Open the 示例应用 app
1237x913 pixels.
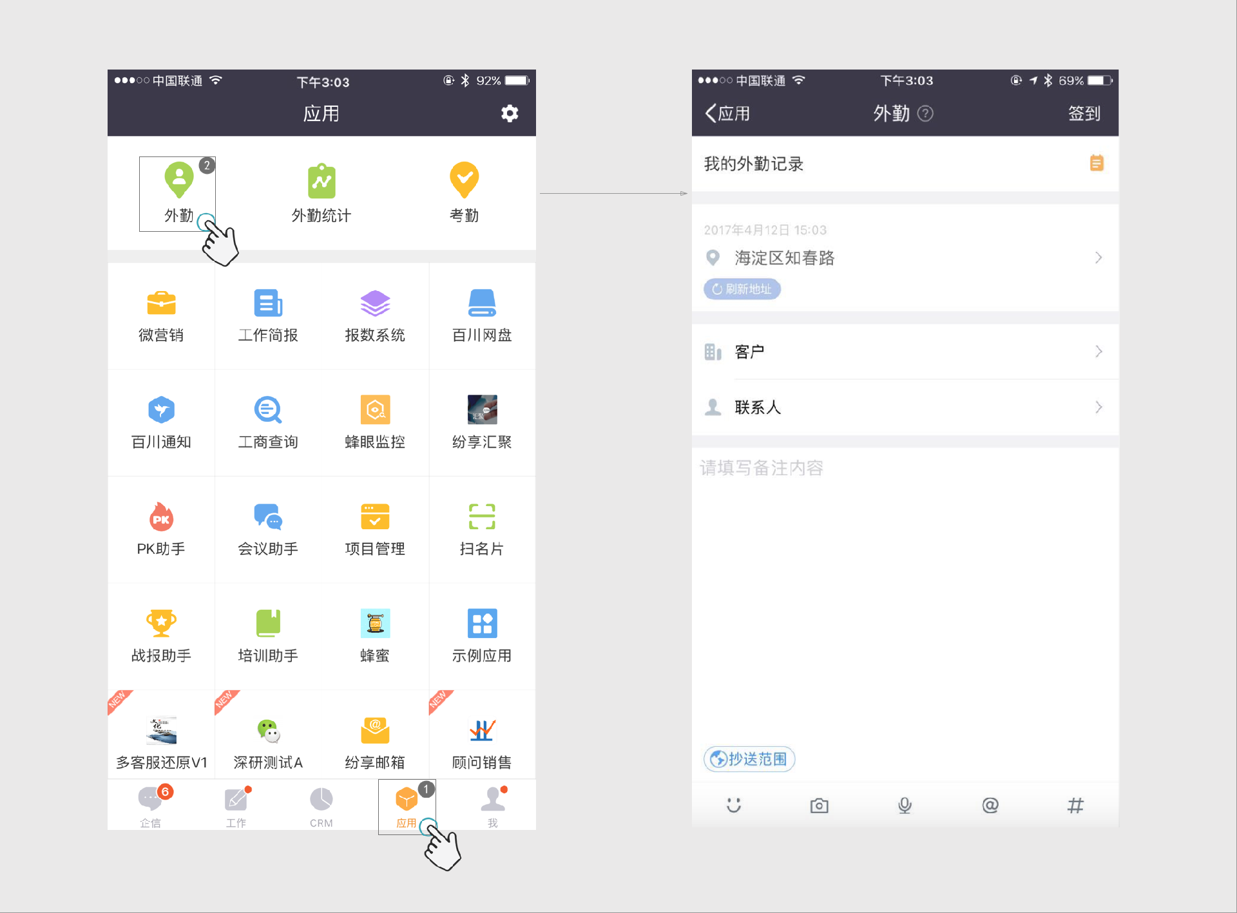(x=482, y=636)
